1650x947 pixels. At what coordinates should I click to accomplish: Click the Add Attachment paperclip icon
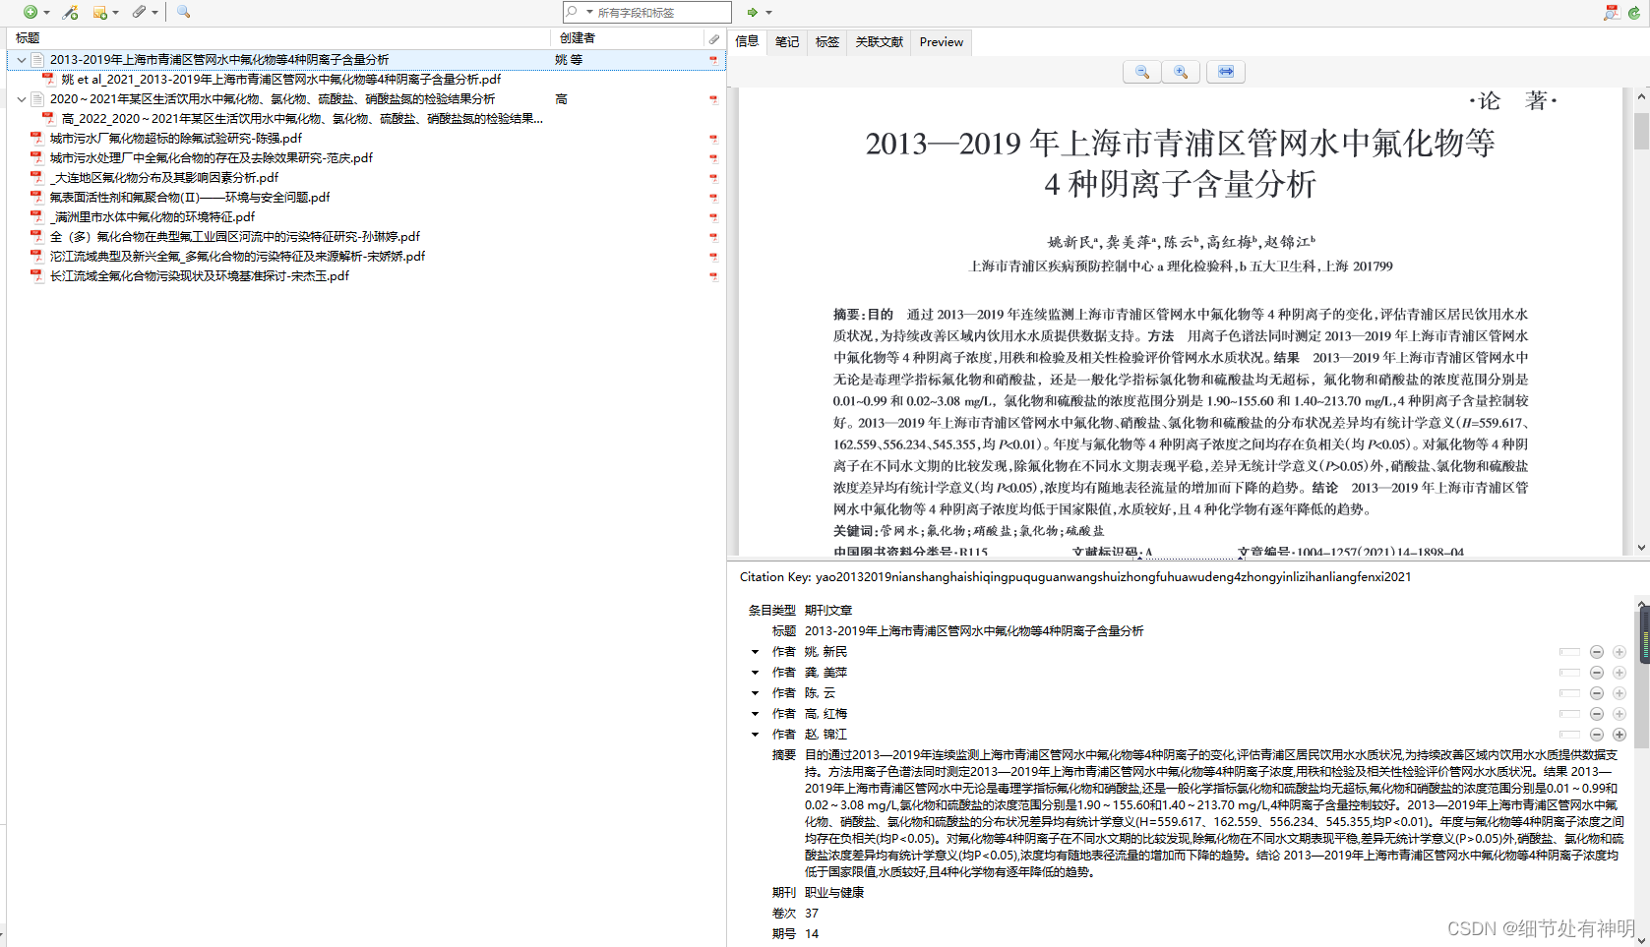tap(139, 13)
